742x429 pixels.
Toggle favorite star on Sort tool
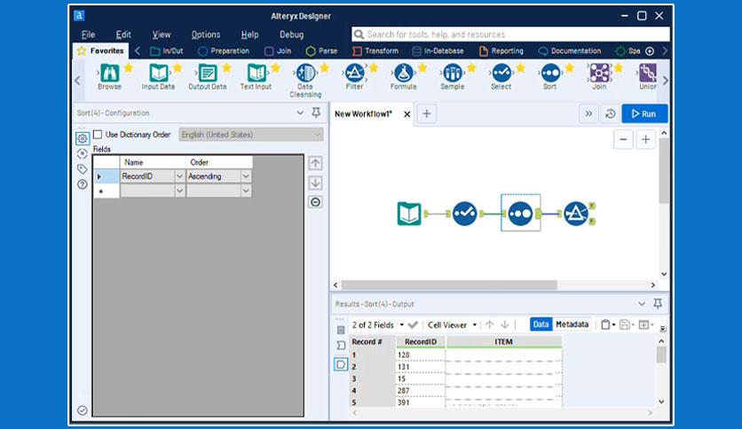[570, 68]
